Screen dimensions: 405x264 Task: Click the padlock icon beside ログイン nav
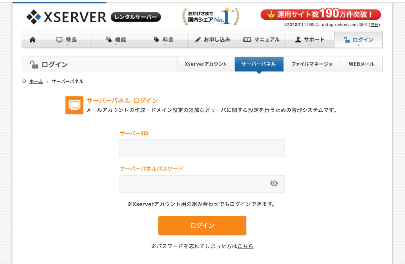[346, 40]
